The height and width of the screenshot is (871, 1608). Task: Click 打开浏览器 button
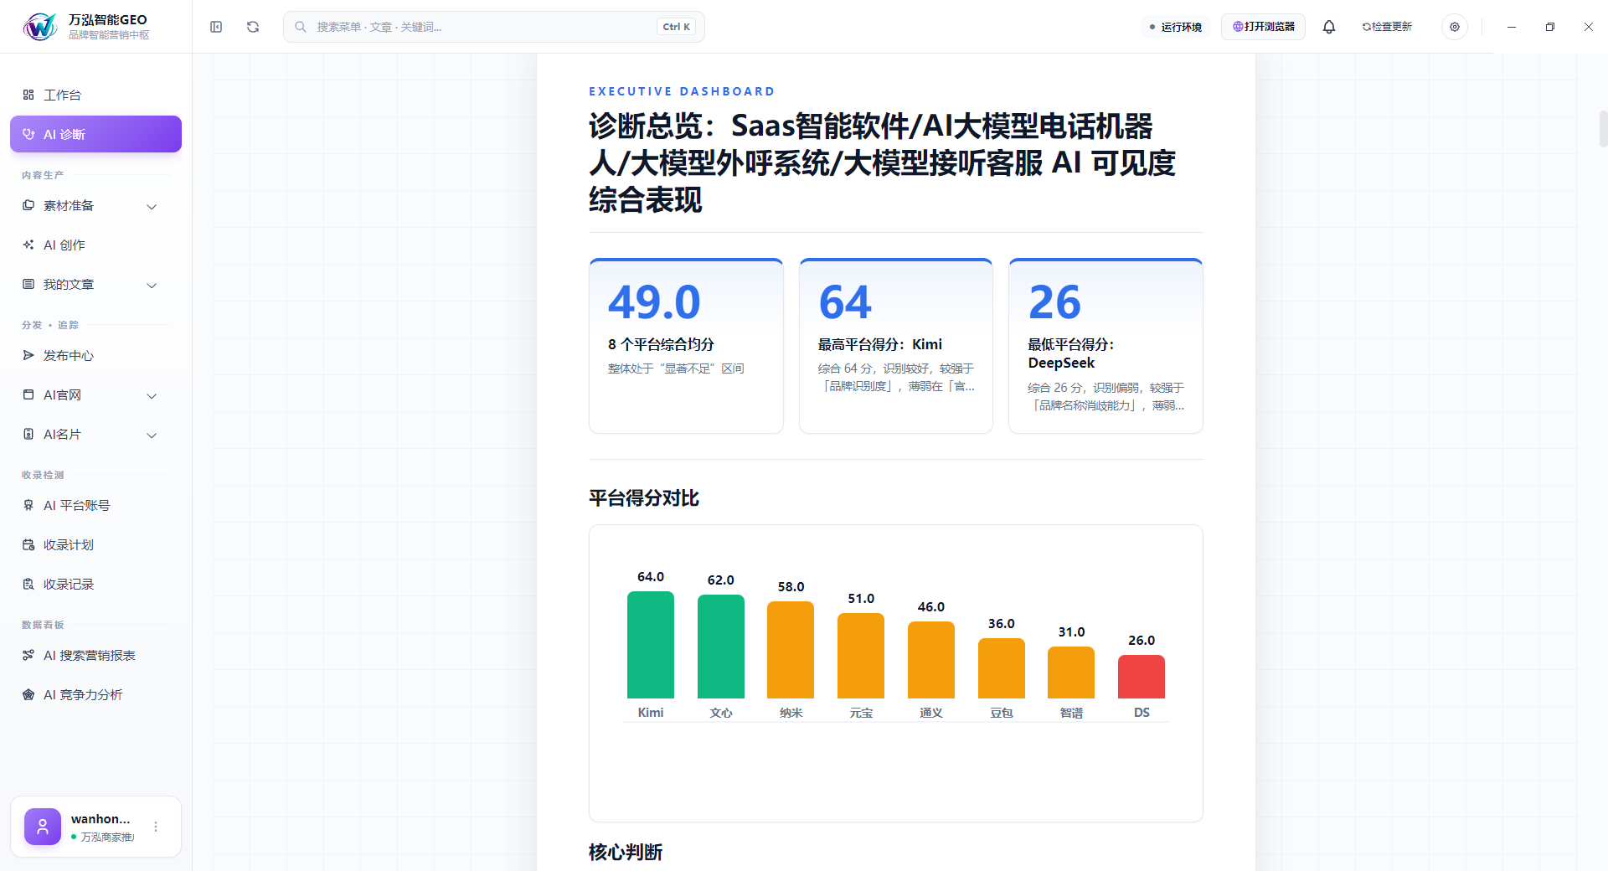[1263, 27]
